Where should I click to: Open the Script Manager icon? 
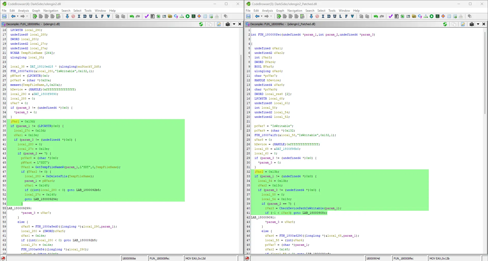pyautogui.click(x=158, y=16)
